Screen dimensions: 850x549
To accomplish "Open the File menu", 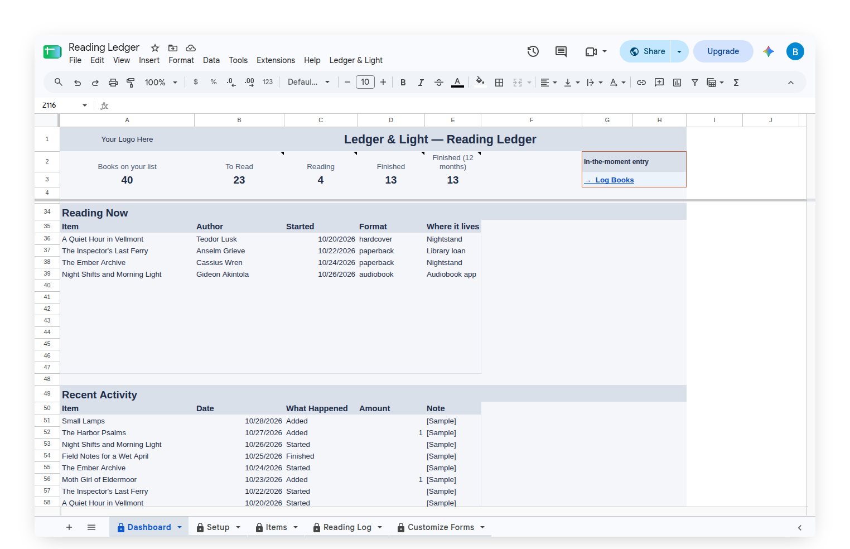I will pyautogui.click(x=75, y=60).
